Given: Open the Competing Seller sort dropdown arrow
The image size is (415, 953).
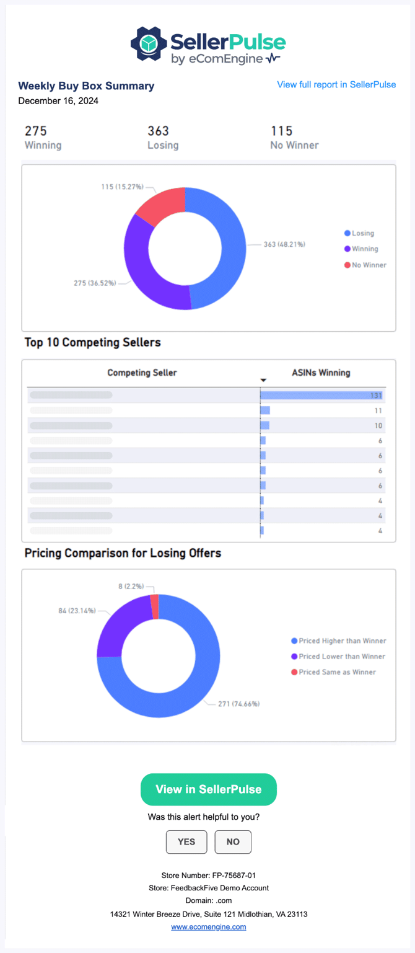Looking at the screenshot, I should [264, 379].
